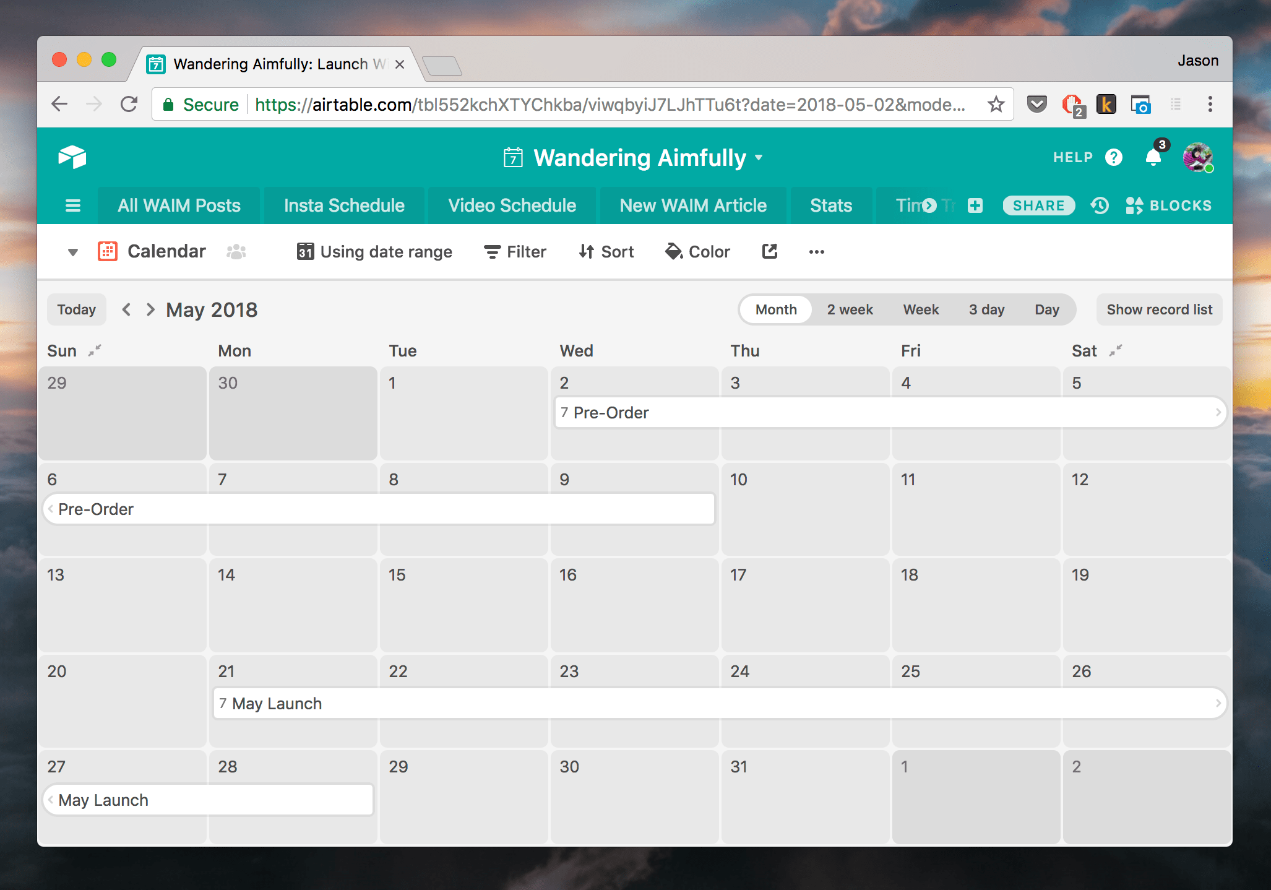This screenshot has height=890, width=1271.
Task: Open the Blocks panel
Action: [1168, 205]
